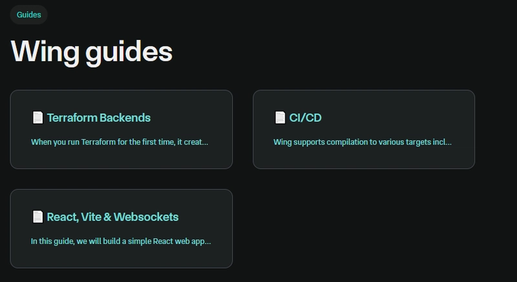Click the page icon next to CI/CD
Screen dimensions: 517x282
click(280, 117)
